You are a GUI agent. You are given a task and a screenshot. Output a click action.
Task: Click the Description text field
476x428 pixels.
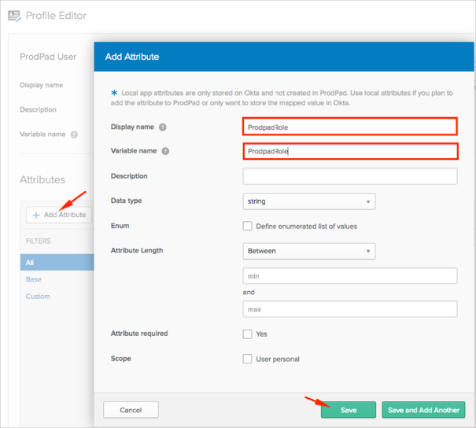[349, 176]
